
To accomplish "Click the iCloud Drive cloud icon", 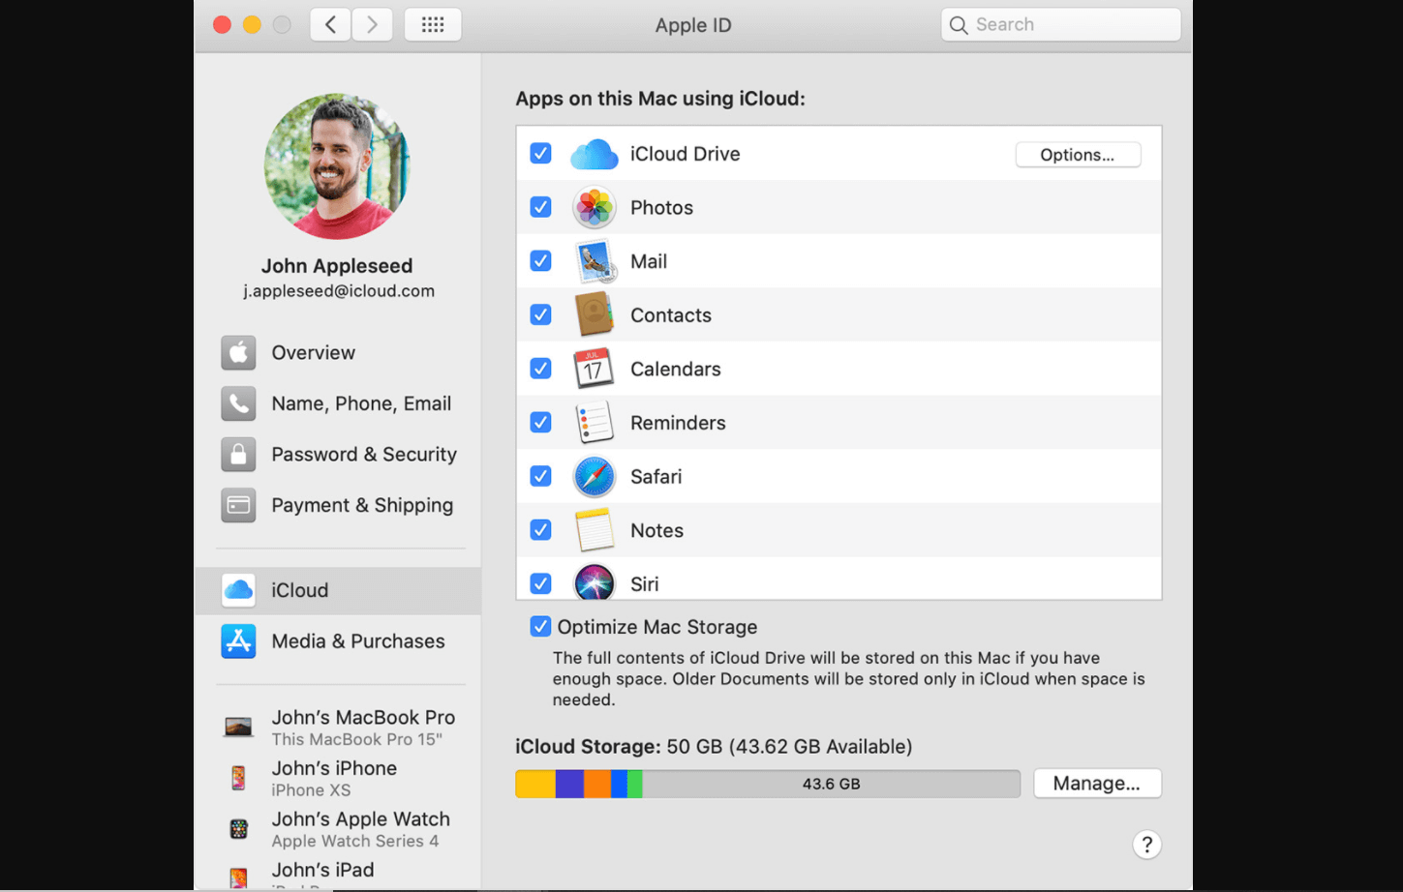I will click(x=594, y=155).
